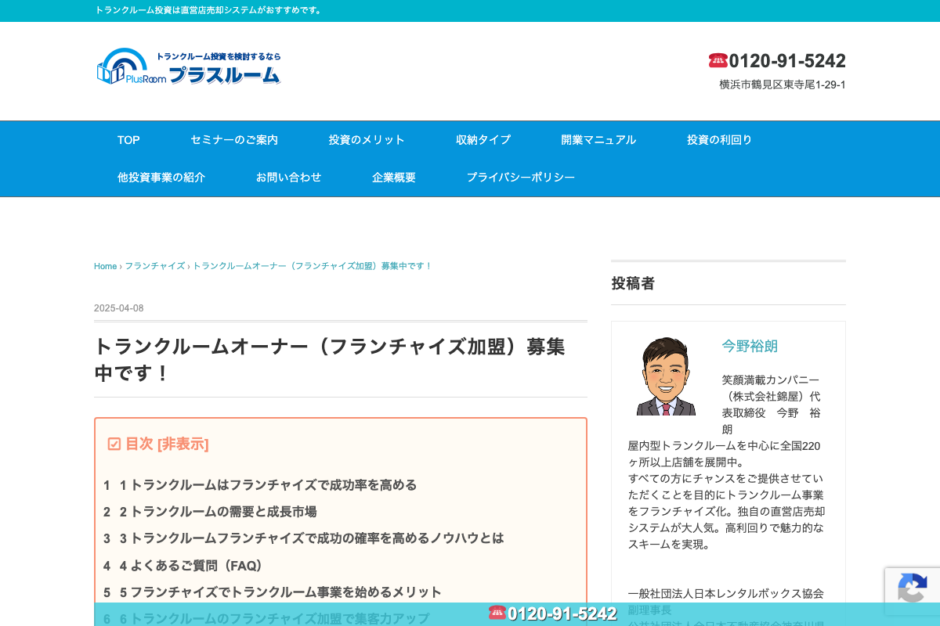Open セミナーのご案内 menu item
The height and width of the screenshot is (626, 940).
pyautogui.click(x=234, y=140)
